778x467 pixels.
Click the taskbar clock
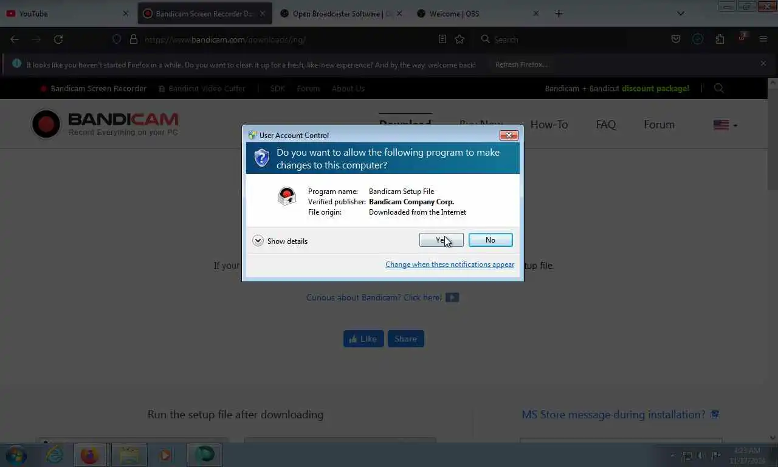point(747,455)
